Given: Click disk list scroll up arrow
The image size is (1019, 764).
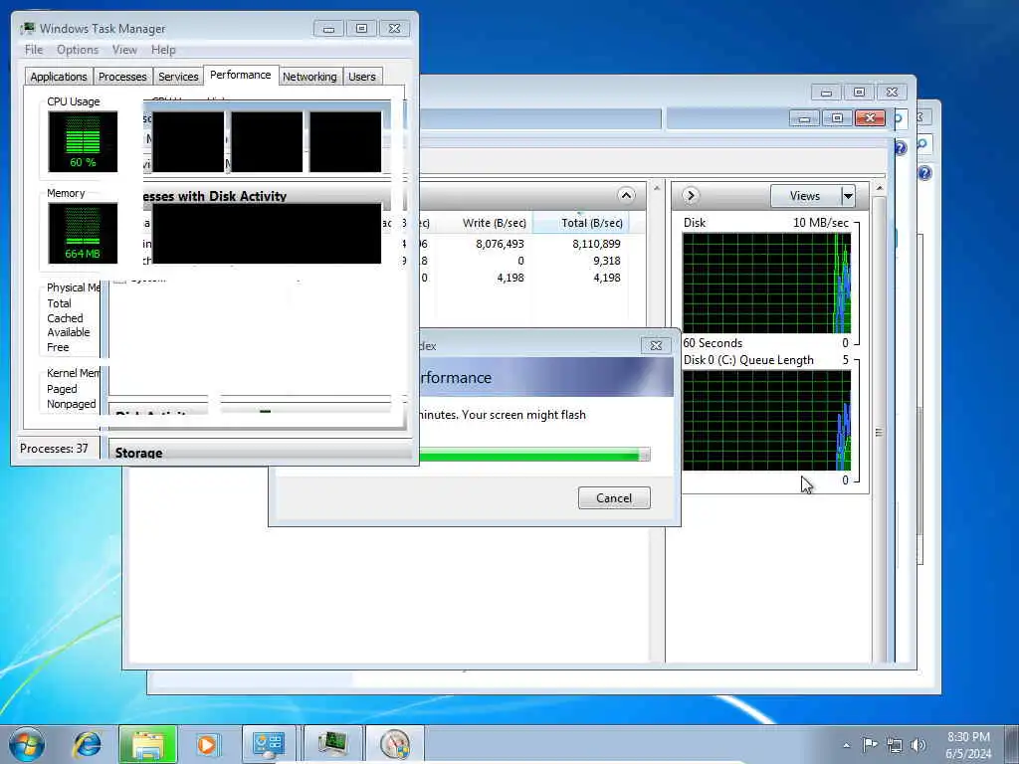Looking at the screenshot, I should tap(657, 188).
